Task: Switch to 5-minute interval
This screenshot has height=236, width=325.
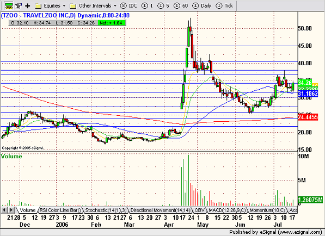Action: (163, 6)
